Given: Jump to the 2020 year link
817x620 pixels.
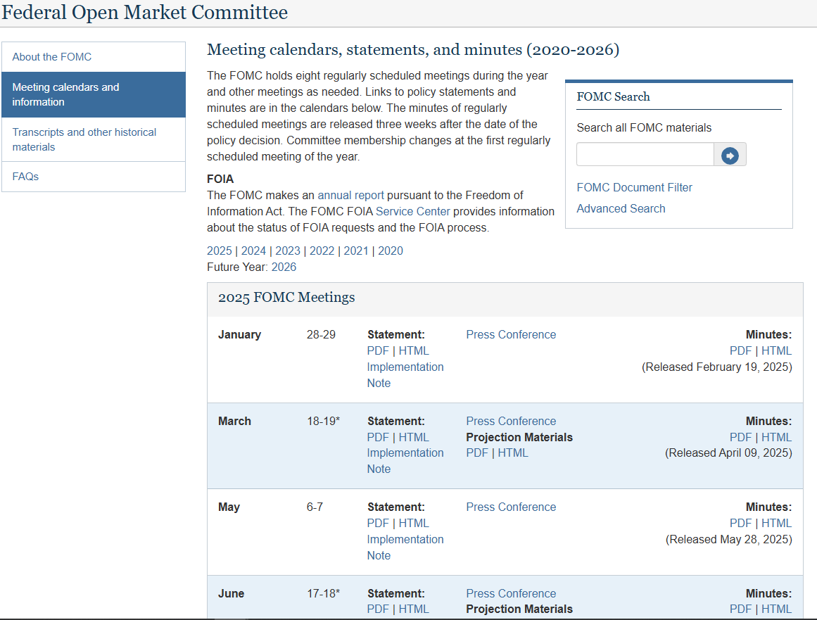Looking at the screenshot, I should 391,251.
